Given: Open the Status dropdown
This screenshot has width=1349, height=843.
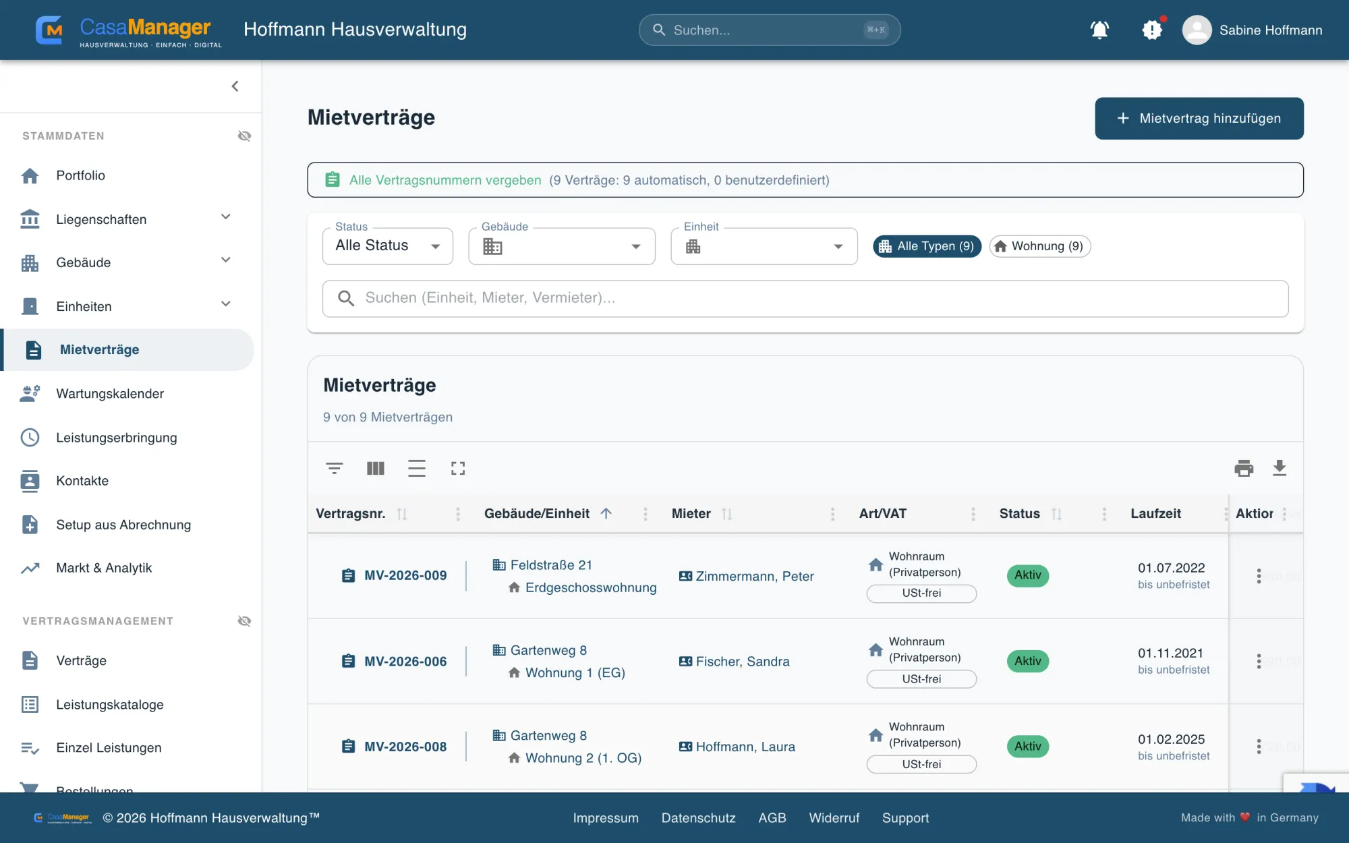Looking at the screenshot, I should (x=388, y=246).
